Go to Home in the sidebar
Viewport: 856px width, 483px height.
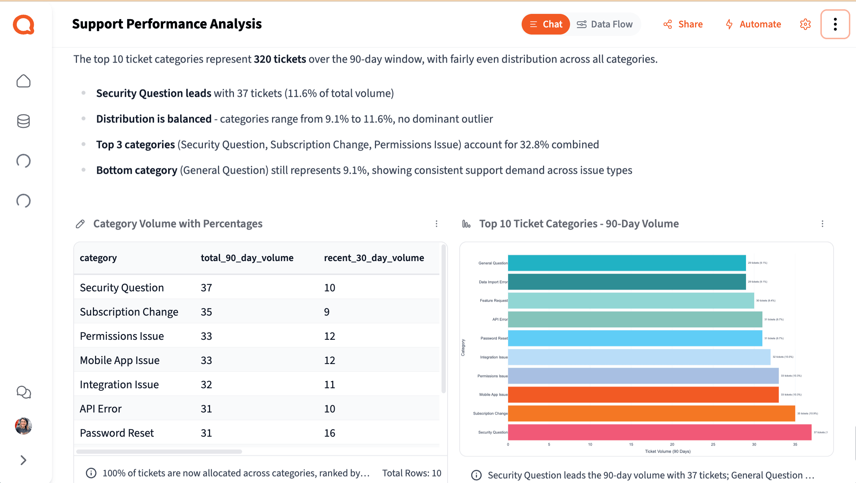coord(24,81)
